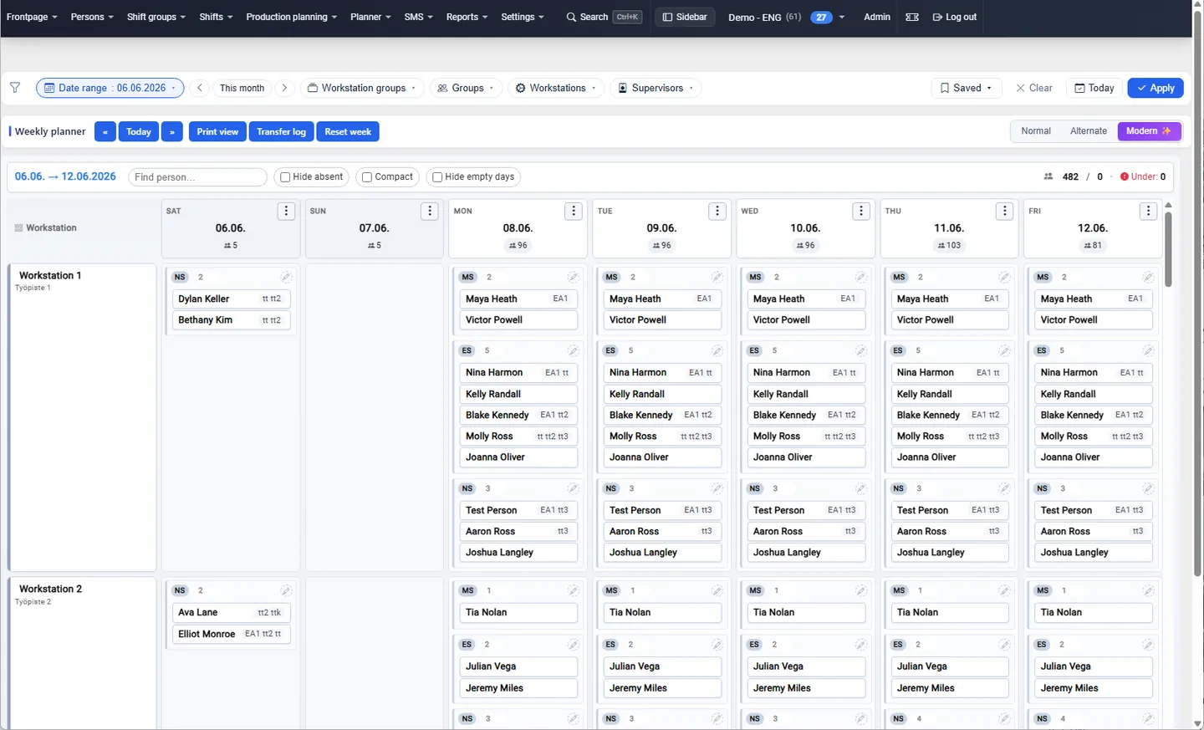Open three-dot menu for SUN 07.06.
This screenshot has height=730, width=1204.
pos(430,212)
